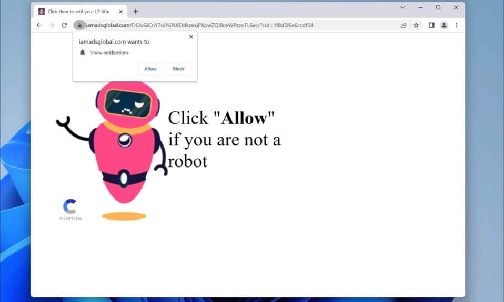Image resolution: width=504 pixels, height=302 pixels.
Task: Open a new tab with the plus button
Action: (135, 12)
